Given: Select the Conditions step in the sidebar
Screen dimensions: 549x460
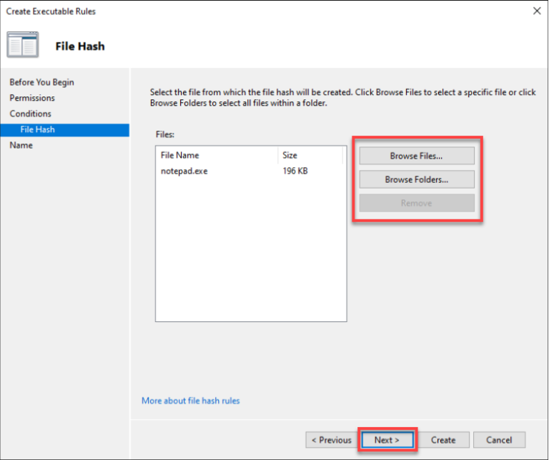Looking at the screenshot, I should [30, 114].
